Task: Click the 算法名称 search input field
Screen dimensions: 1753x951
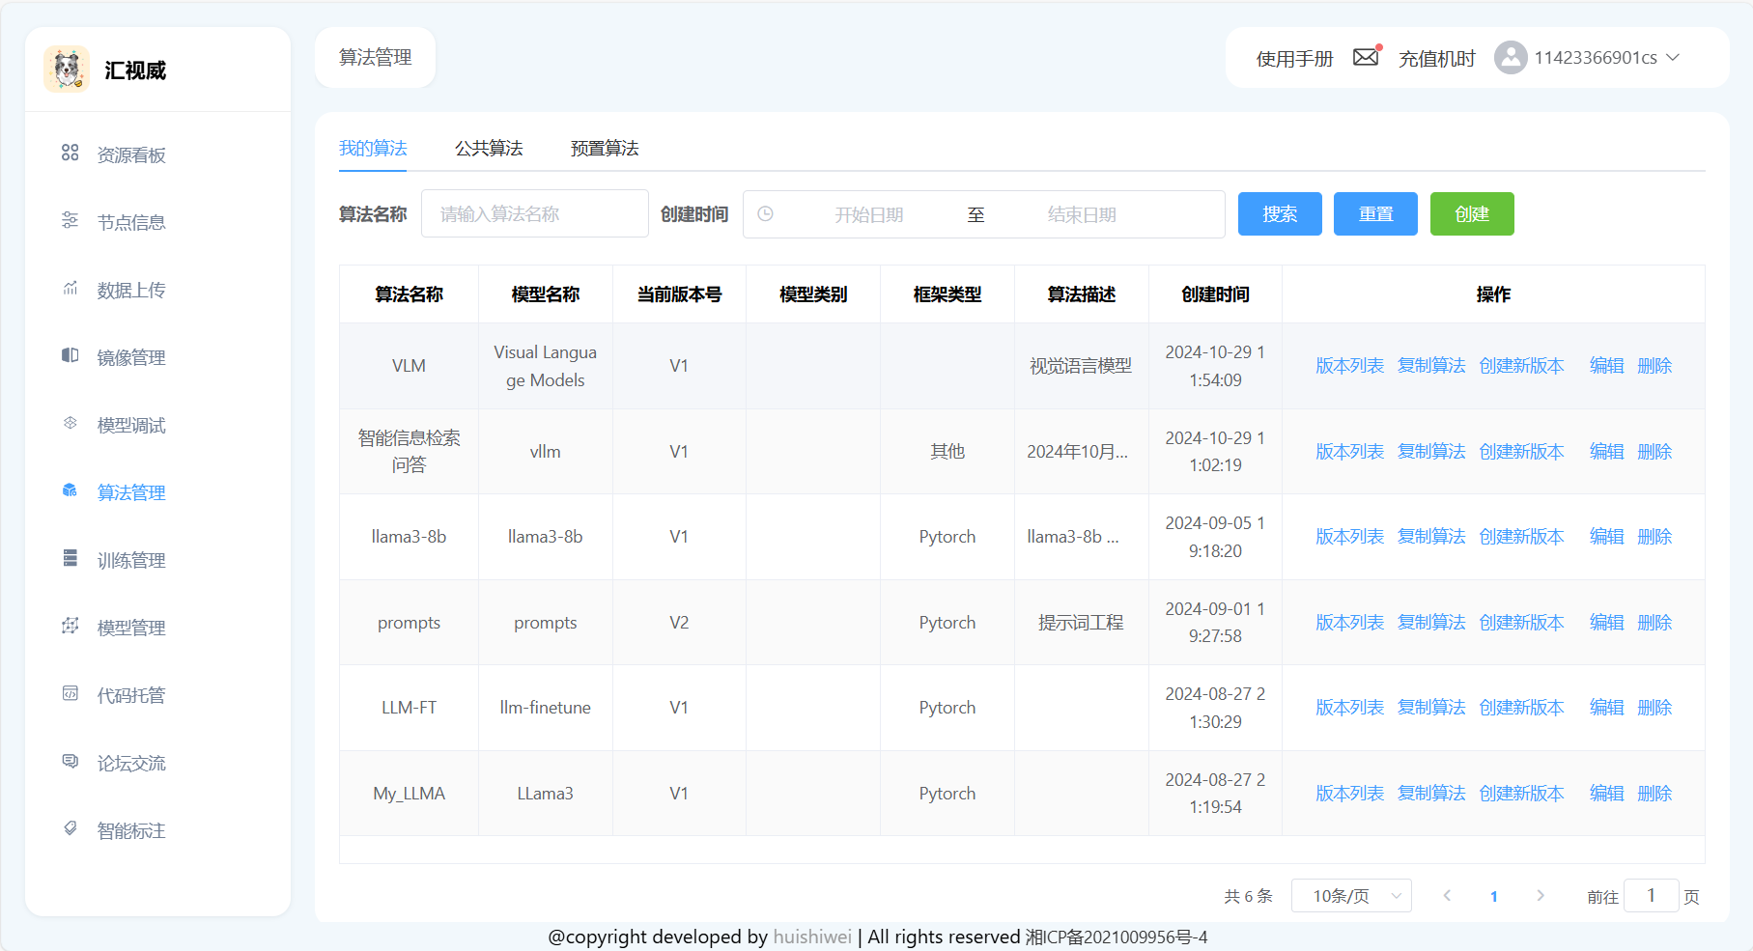Action: pos(534,214)
